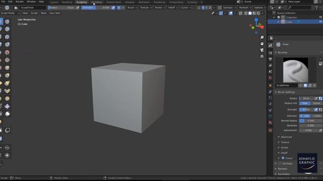Image resolution: width=323 pixels, height=181 pixels.
Task: Collapse the Brush Settings panel
Action: pos(286,92)
